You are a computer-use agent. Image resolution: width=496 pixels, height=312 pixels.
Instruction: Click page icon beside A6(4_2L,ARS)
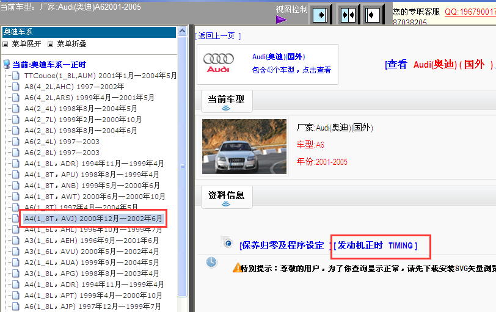tap(15, 97)
